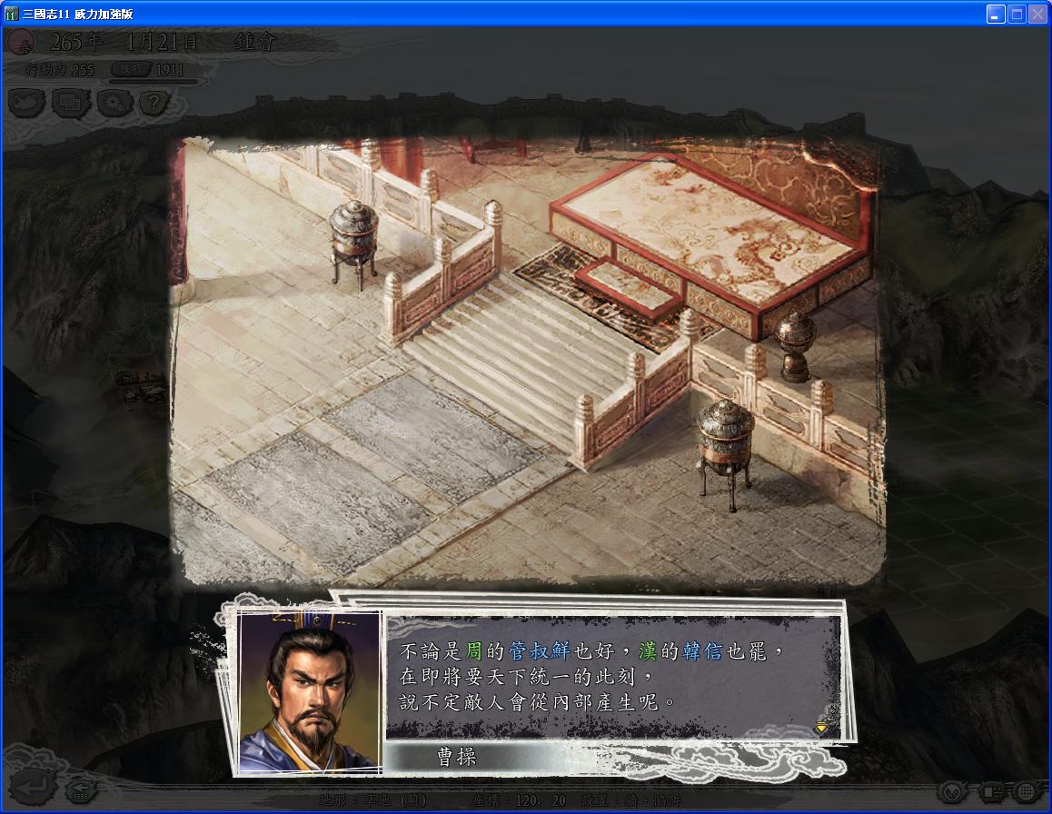Click the highlighted name 韓信 in dialogue
The height and width of the screenshot is (814, 1052).
tap(702, 651)
